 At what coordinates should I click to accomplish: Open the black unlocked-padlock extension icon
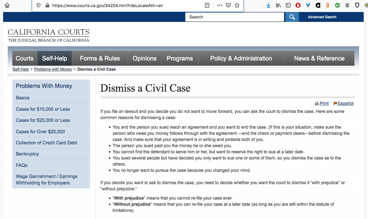click(318, 5)
